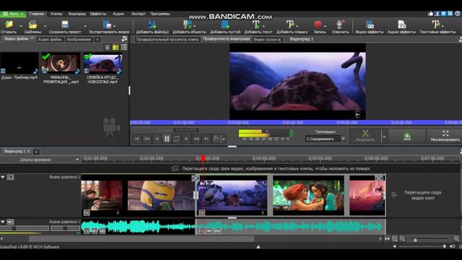Click Добавить объекты add objects icon
462x260 pixels.
click(188, 25)
